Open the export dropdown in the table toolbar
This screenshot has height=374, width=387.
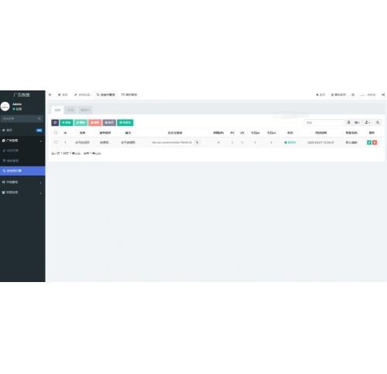368,122
